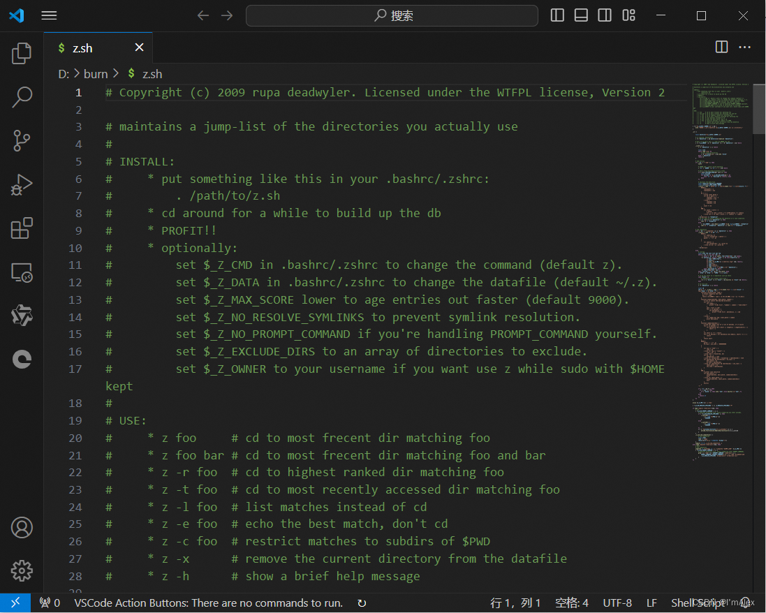Open the Manage gear settings menu
The height and width of the screenshot is (613, 766).
pyautogui.click(x=22, y=570)
